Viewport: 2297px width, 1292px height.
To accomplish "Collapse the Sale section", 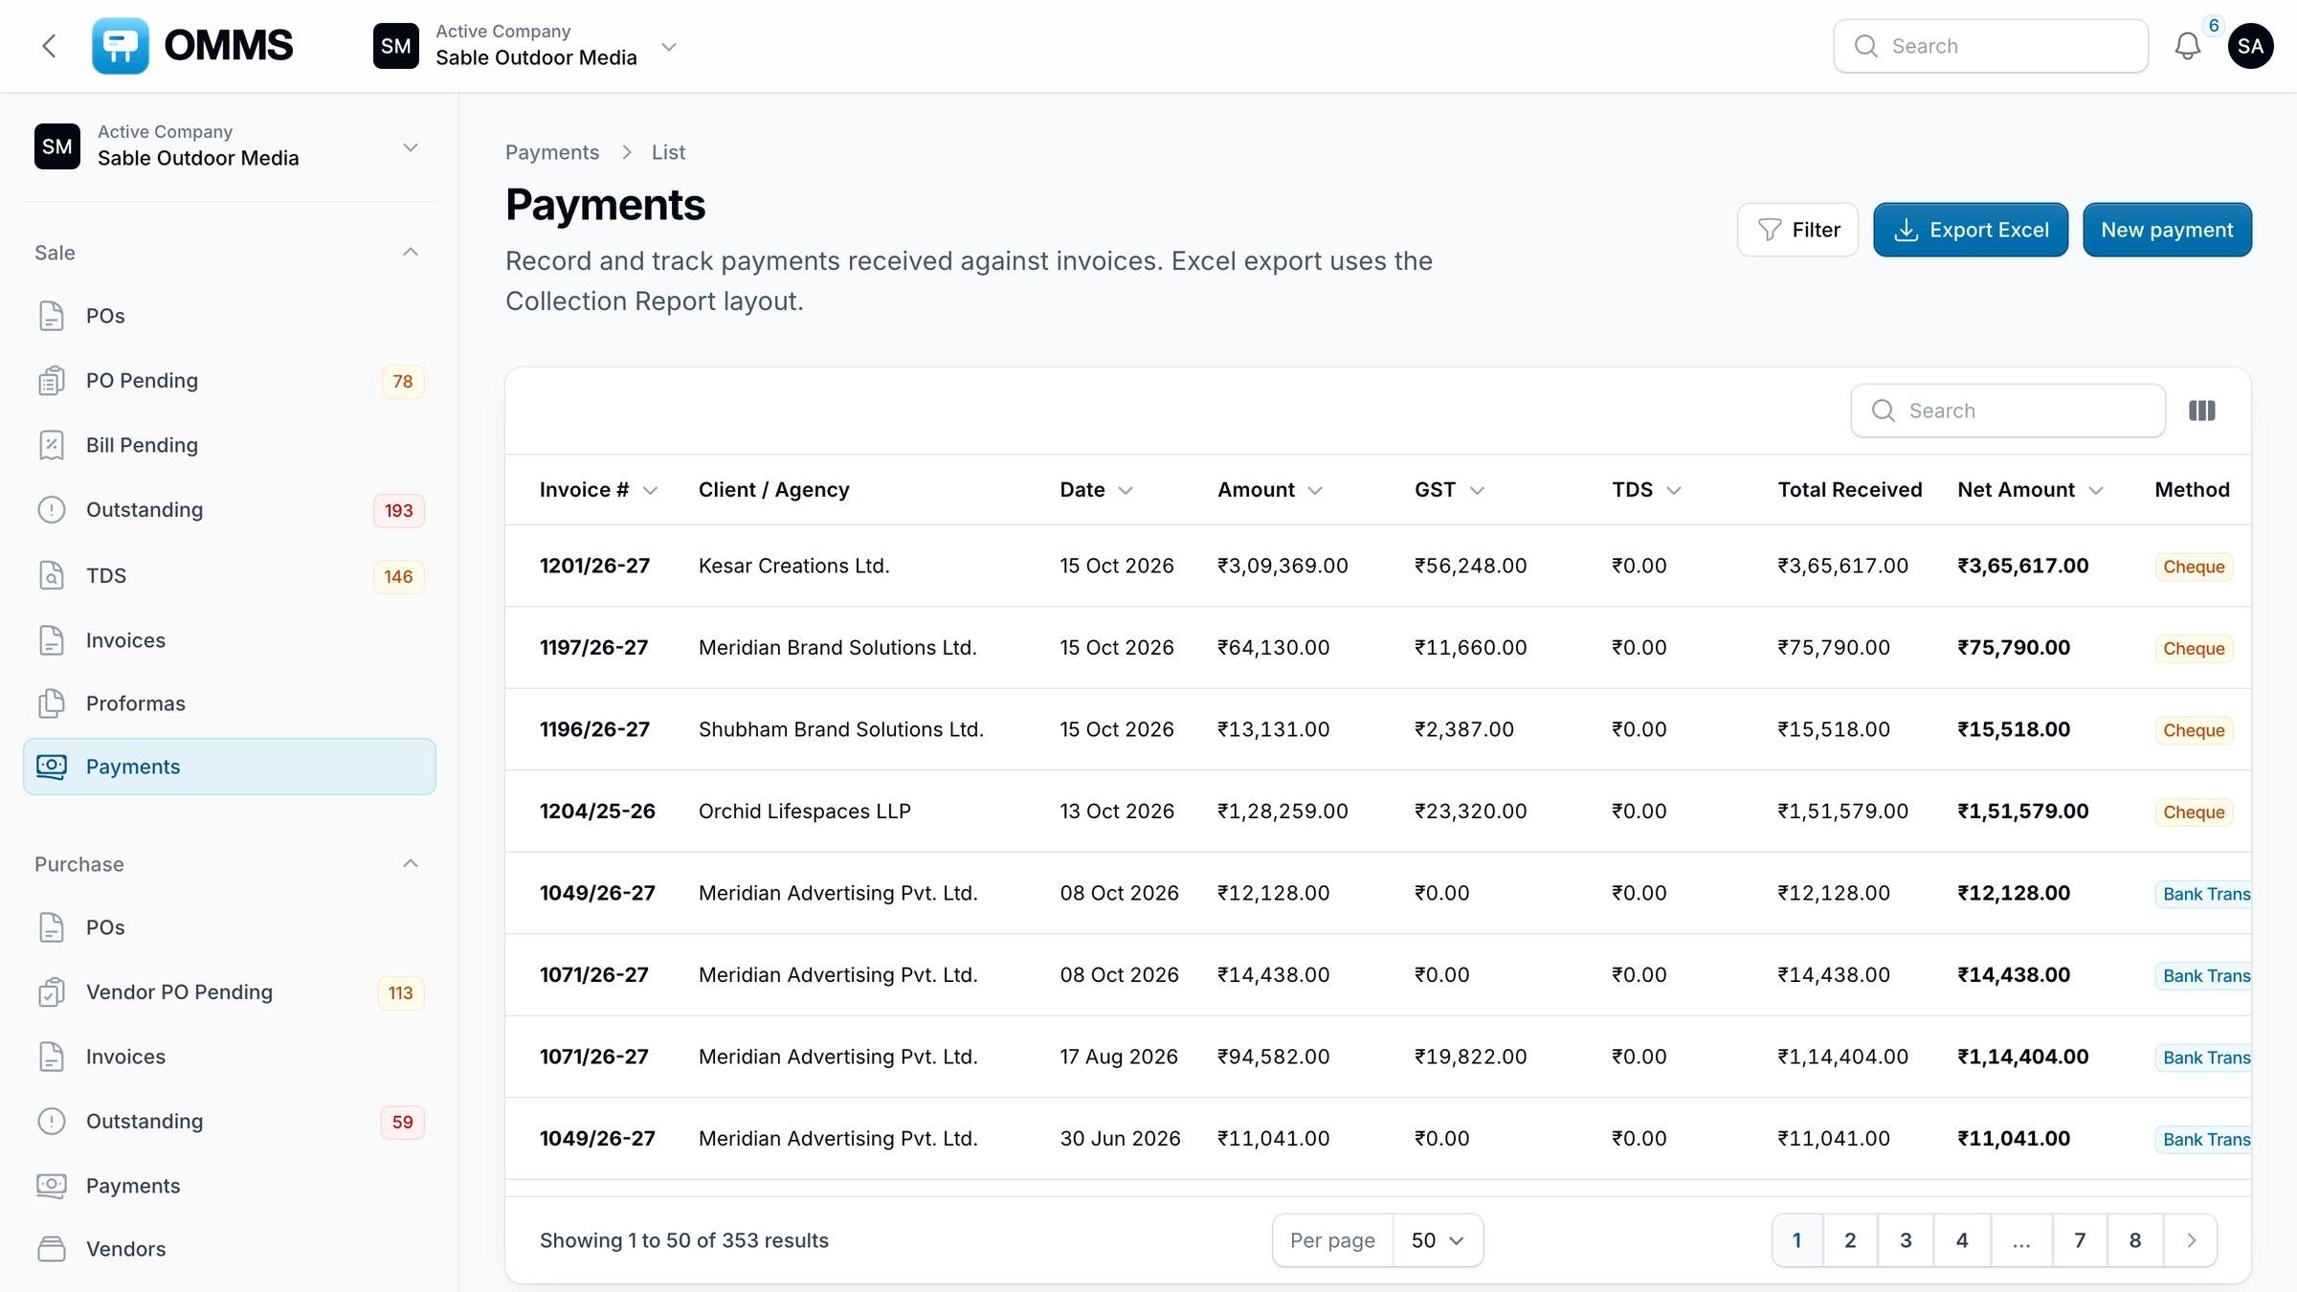I will pyautogui.click(x=411, y=252).
